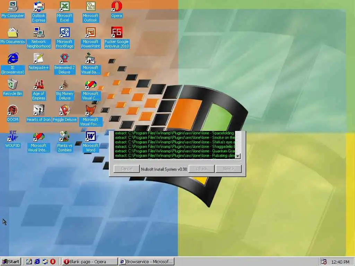Image resolution: width=355 pixels, height=266 pixels.
Task: Click the system tray icon beside the clock
Action: pos(324,261)
